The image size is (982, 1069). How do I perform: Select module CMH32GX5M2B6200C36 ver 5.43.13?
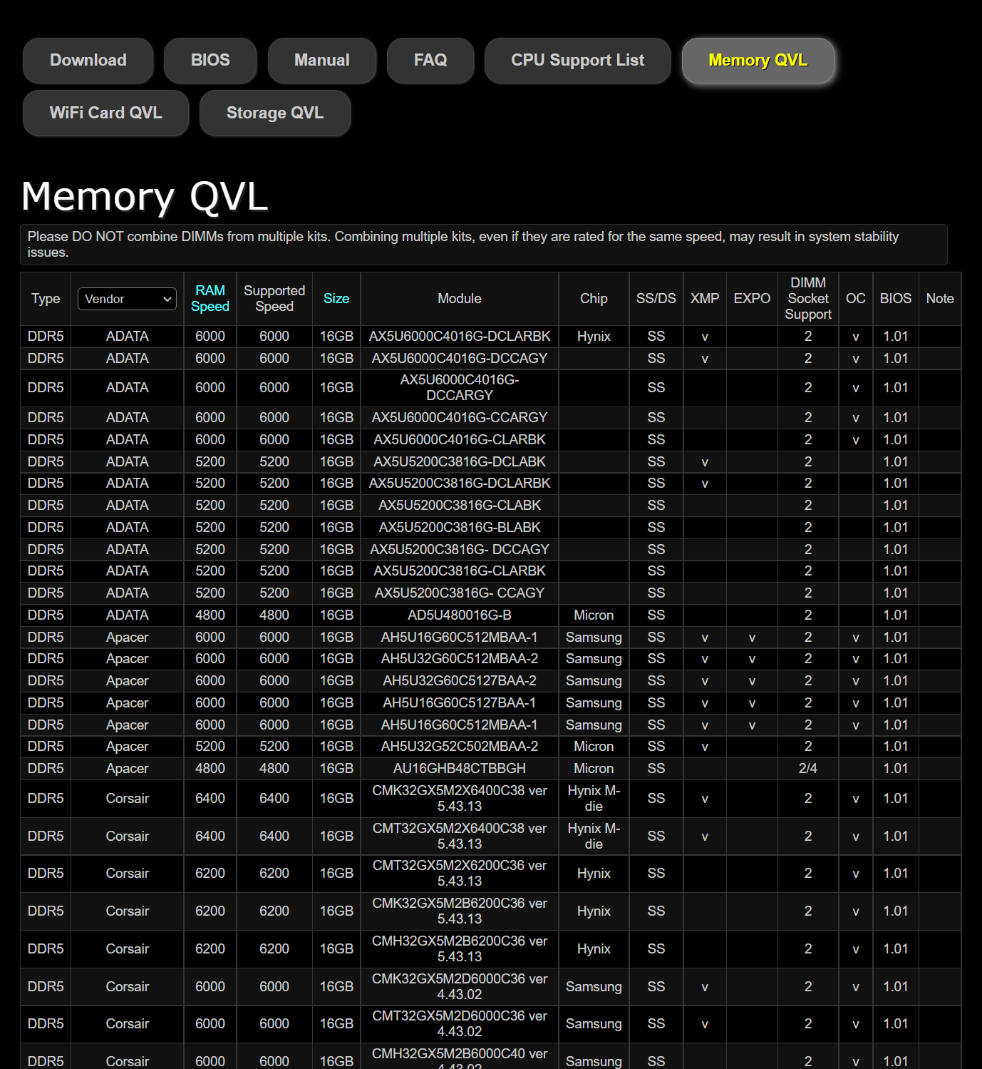click(x=460, y=949)
